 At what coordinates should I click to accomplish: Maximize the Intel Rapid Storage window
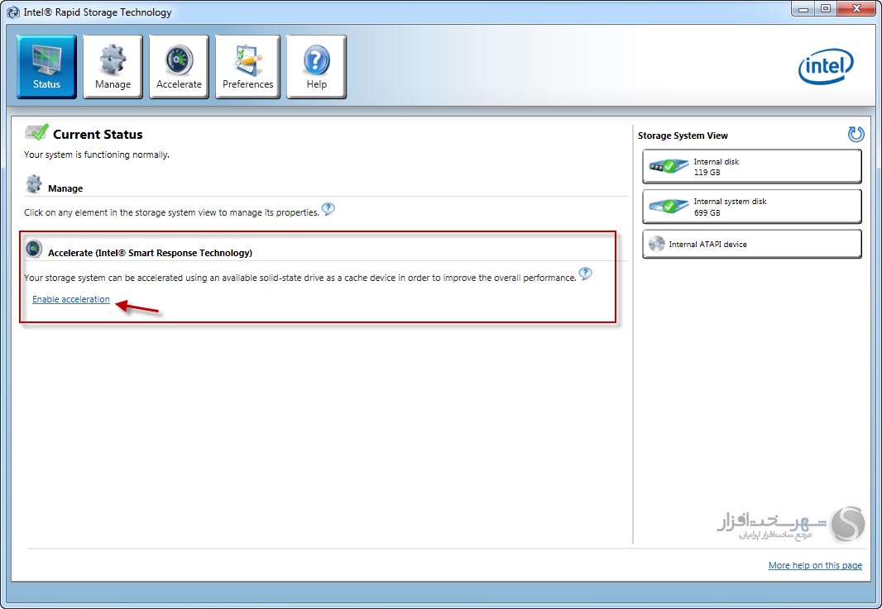tap(826, 10)
